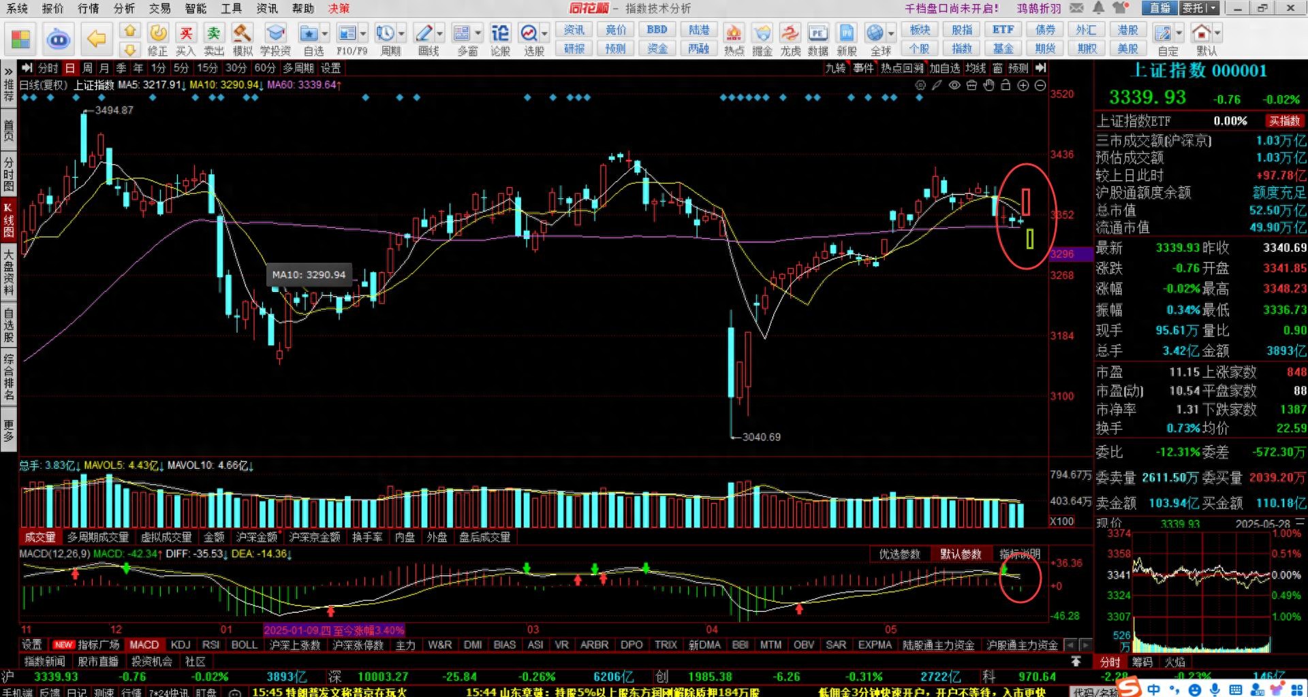Viewport: 1308px width, 697px height.
Task: Open the 新股 IPO icon
Action: click(847, 39)
